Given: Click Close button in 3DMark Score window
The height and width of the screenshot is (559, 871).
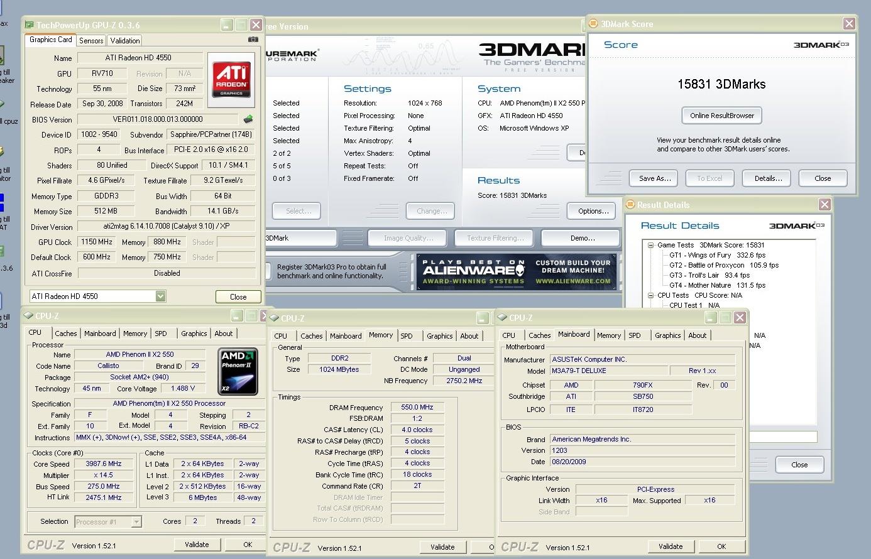Looking at the screenshot, I should tap(823, 178).
